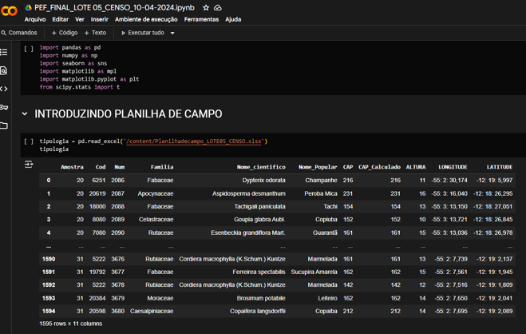526x334 pixels.
Task: Add a new code cell with Código
Action: pos(65,33)
